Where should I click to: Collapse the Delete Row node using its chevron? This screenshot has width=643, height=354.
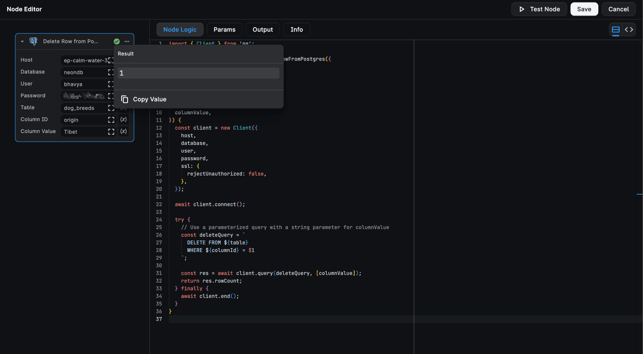pos(22,41)
